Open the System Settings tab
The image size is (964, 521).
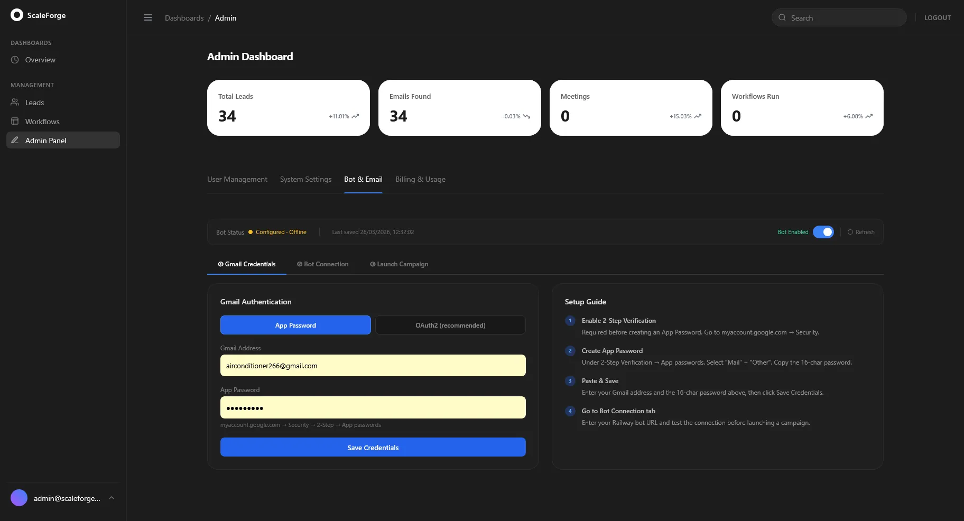[x=305, y=179]
